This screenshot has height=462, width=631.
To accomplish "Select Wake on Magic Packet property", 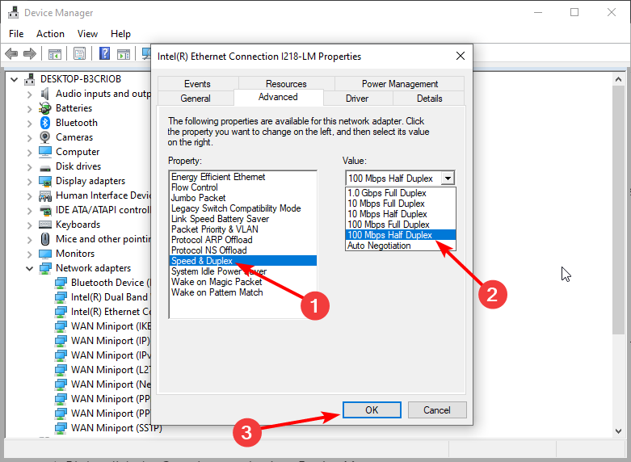I will (243, 282).
